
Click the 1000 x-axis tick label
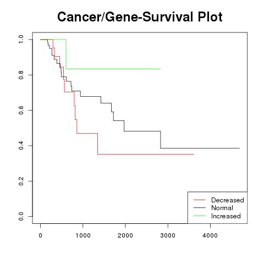point(83,235)
